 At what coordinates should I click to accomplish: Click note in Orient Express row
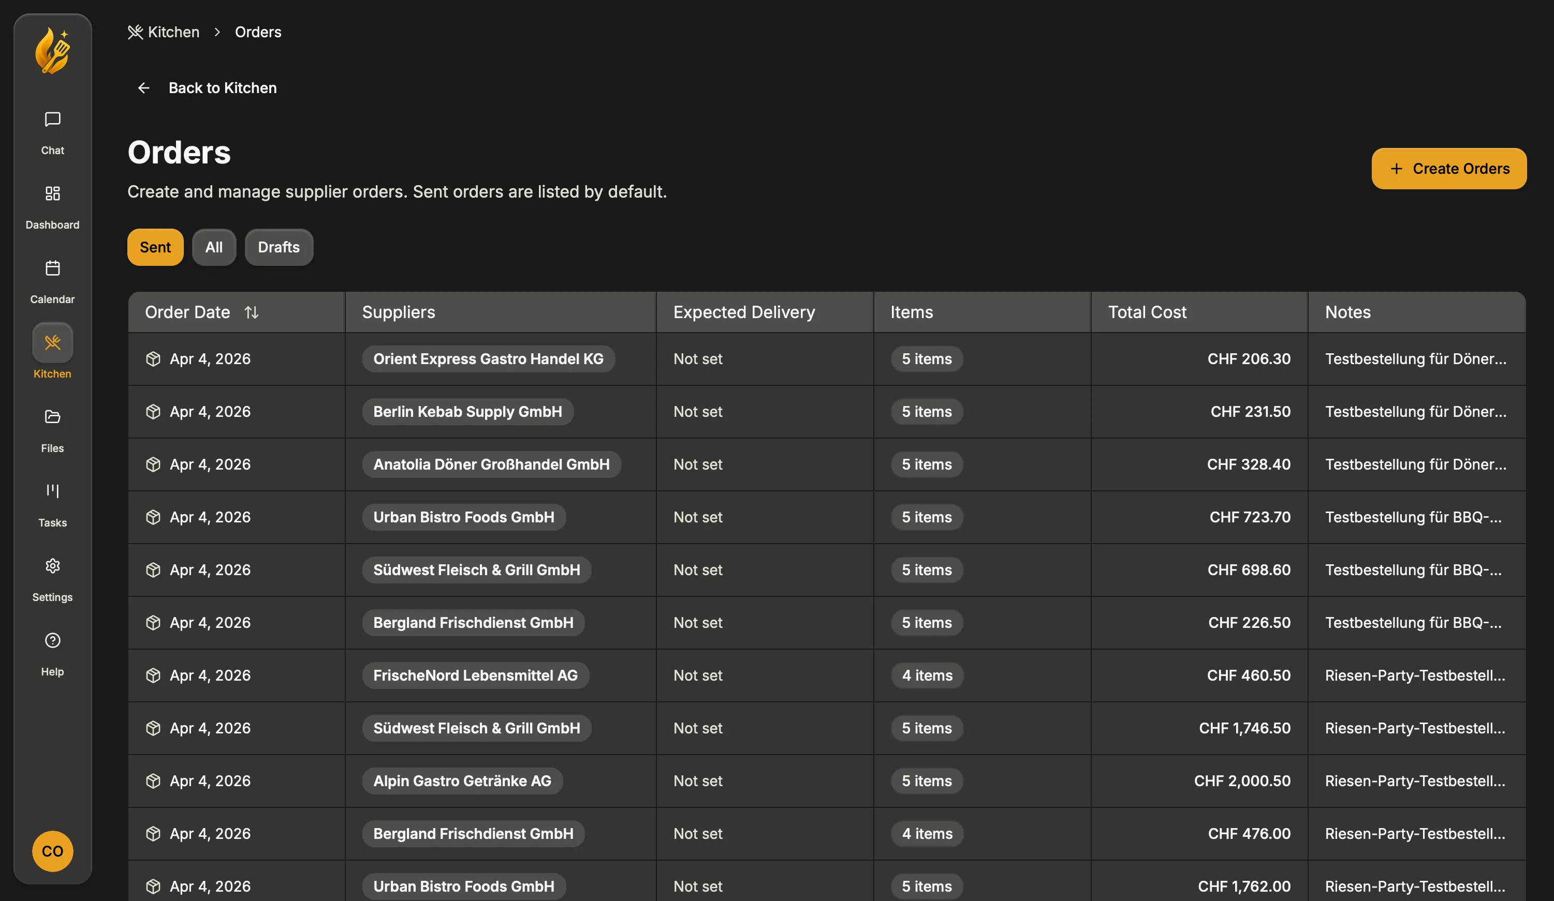pyautogui.click(x=1416, y=358)
